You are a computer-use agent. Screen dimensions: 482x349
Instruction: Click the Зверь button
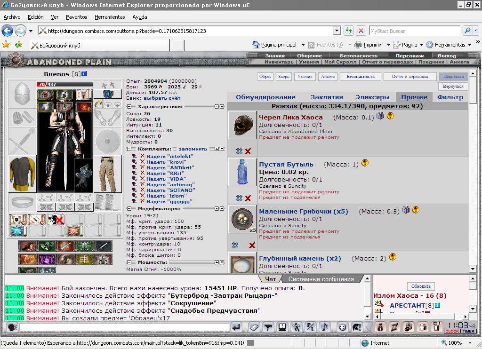283,77
